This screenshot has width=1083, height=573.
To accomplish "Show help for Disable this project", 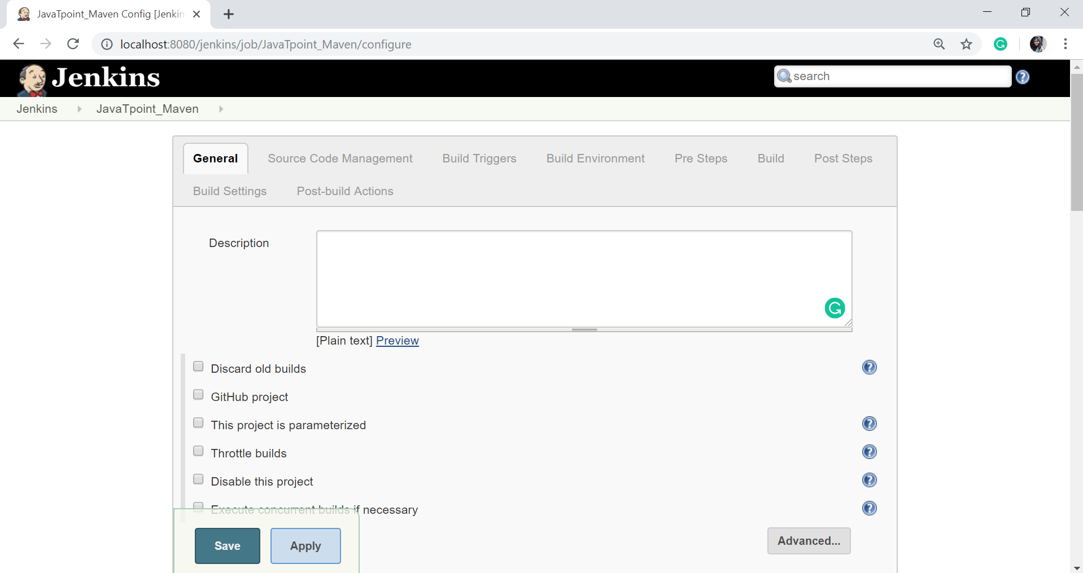I will 869,481.
